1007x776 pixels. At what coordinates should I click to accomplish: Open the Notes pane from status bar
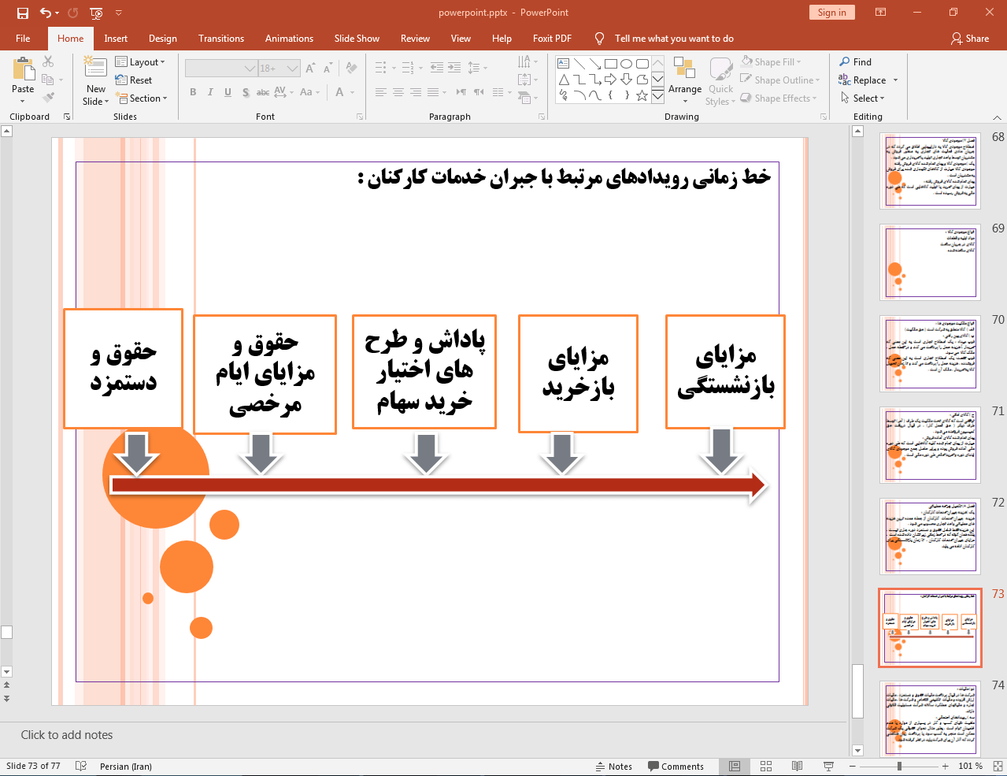[x=613, y=767]
